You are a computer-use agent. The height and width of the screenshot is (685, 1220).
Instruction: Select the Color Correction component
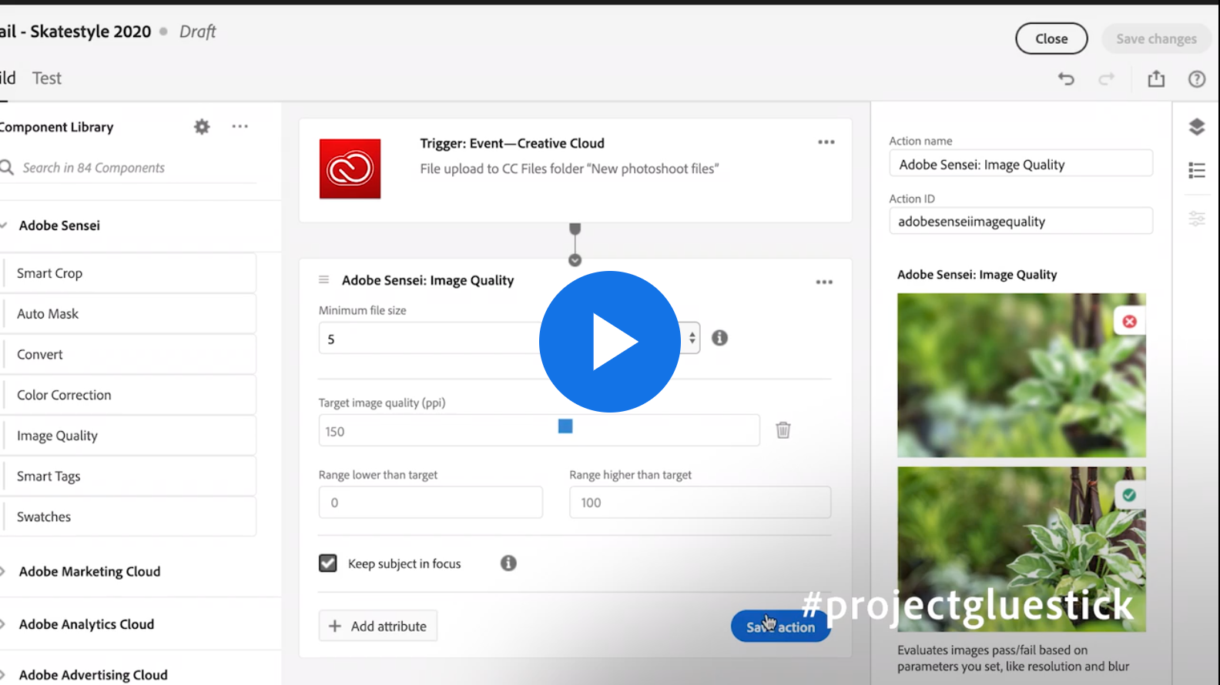[130, 395]
